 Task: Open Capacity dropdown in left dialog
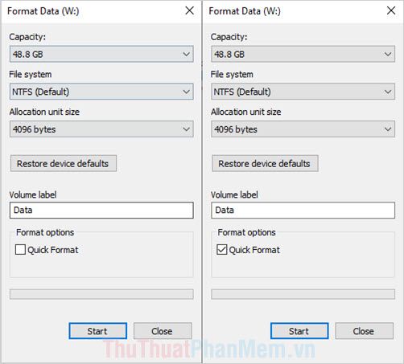[x=101, y=54]
